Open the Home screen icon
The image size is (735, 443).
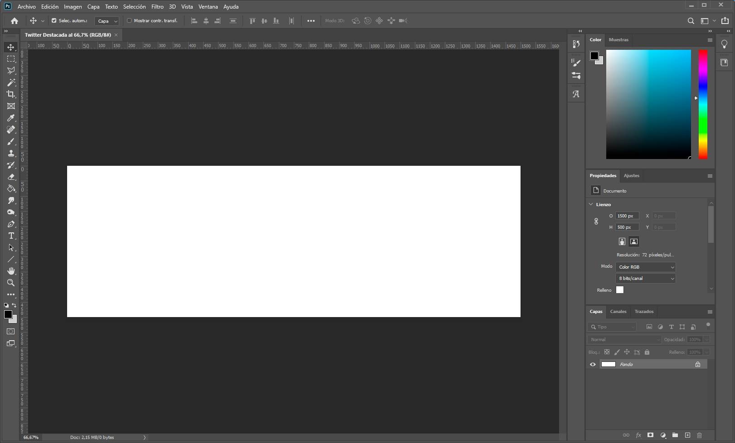[x=15, y=21]
